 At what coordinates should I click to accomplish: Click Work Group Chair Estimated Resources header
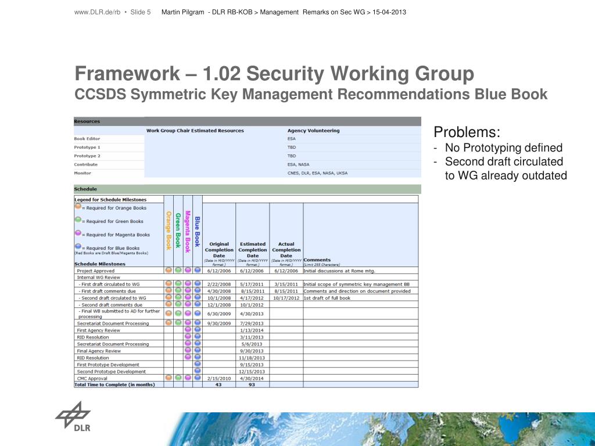[x=195, y=131]
